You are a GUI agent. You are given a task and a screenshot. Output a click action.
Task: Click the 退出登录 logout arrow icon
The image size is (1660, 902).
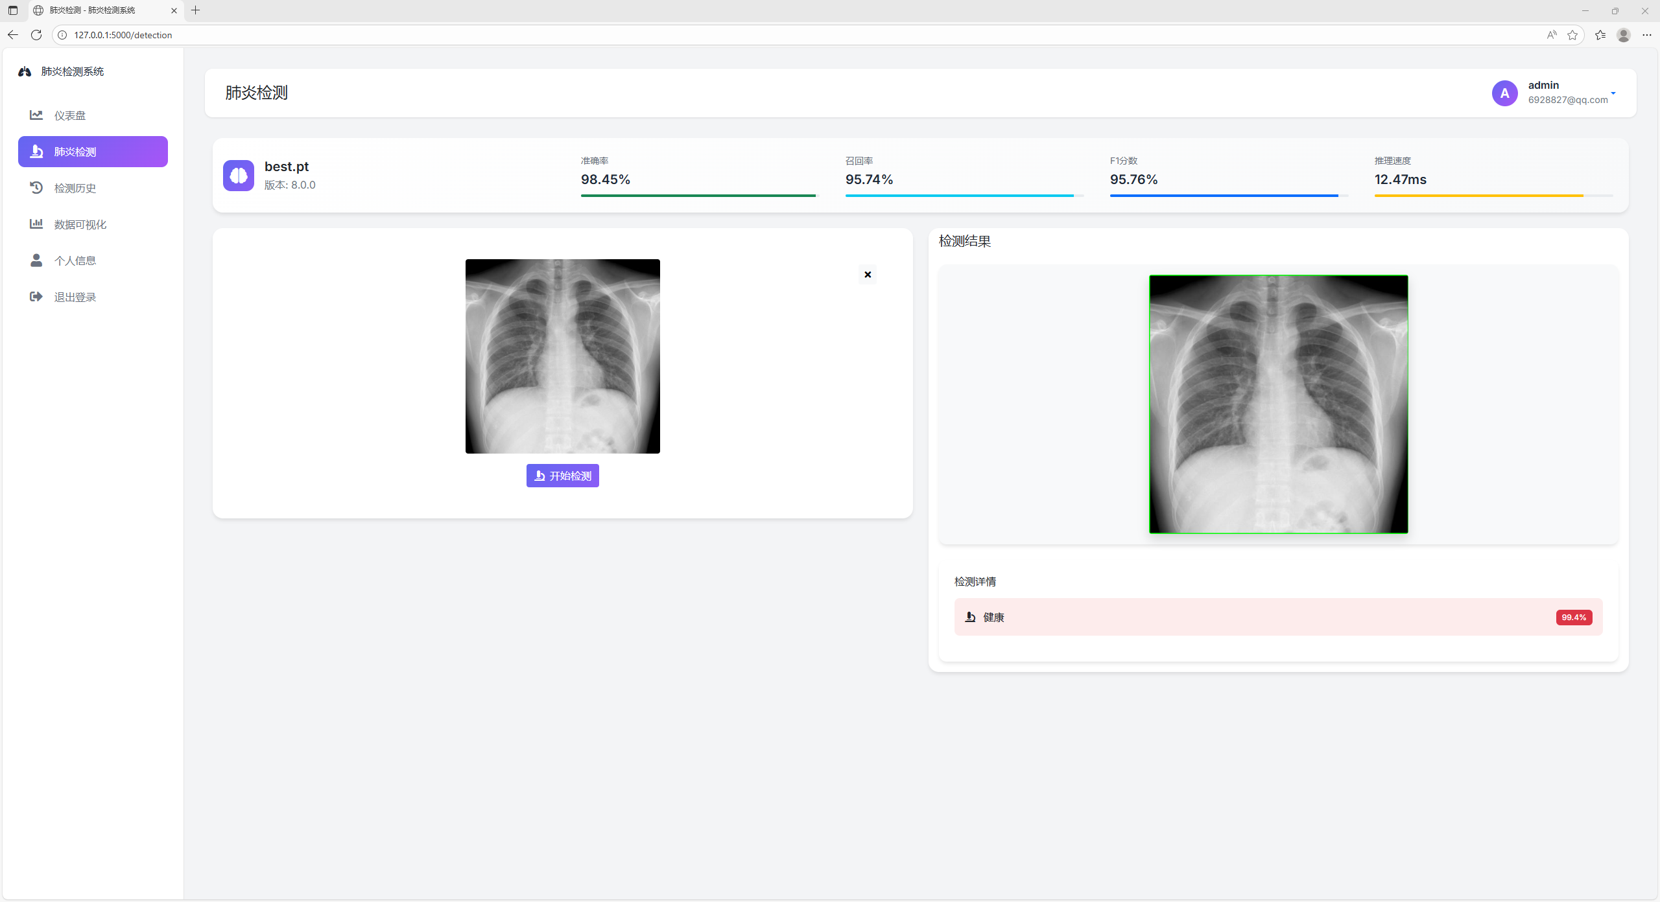tap(36, 297)
